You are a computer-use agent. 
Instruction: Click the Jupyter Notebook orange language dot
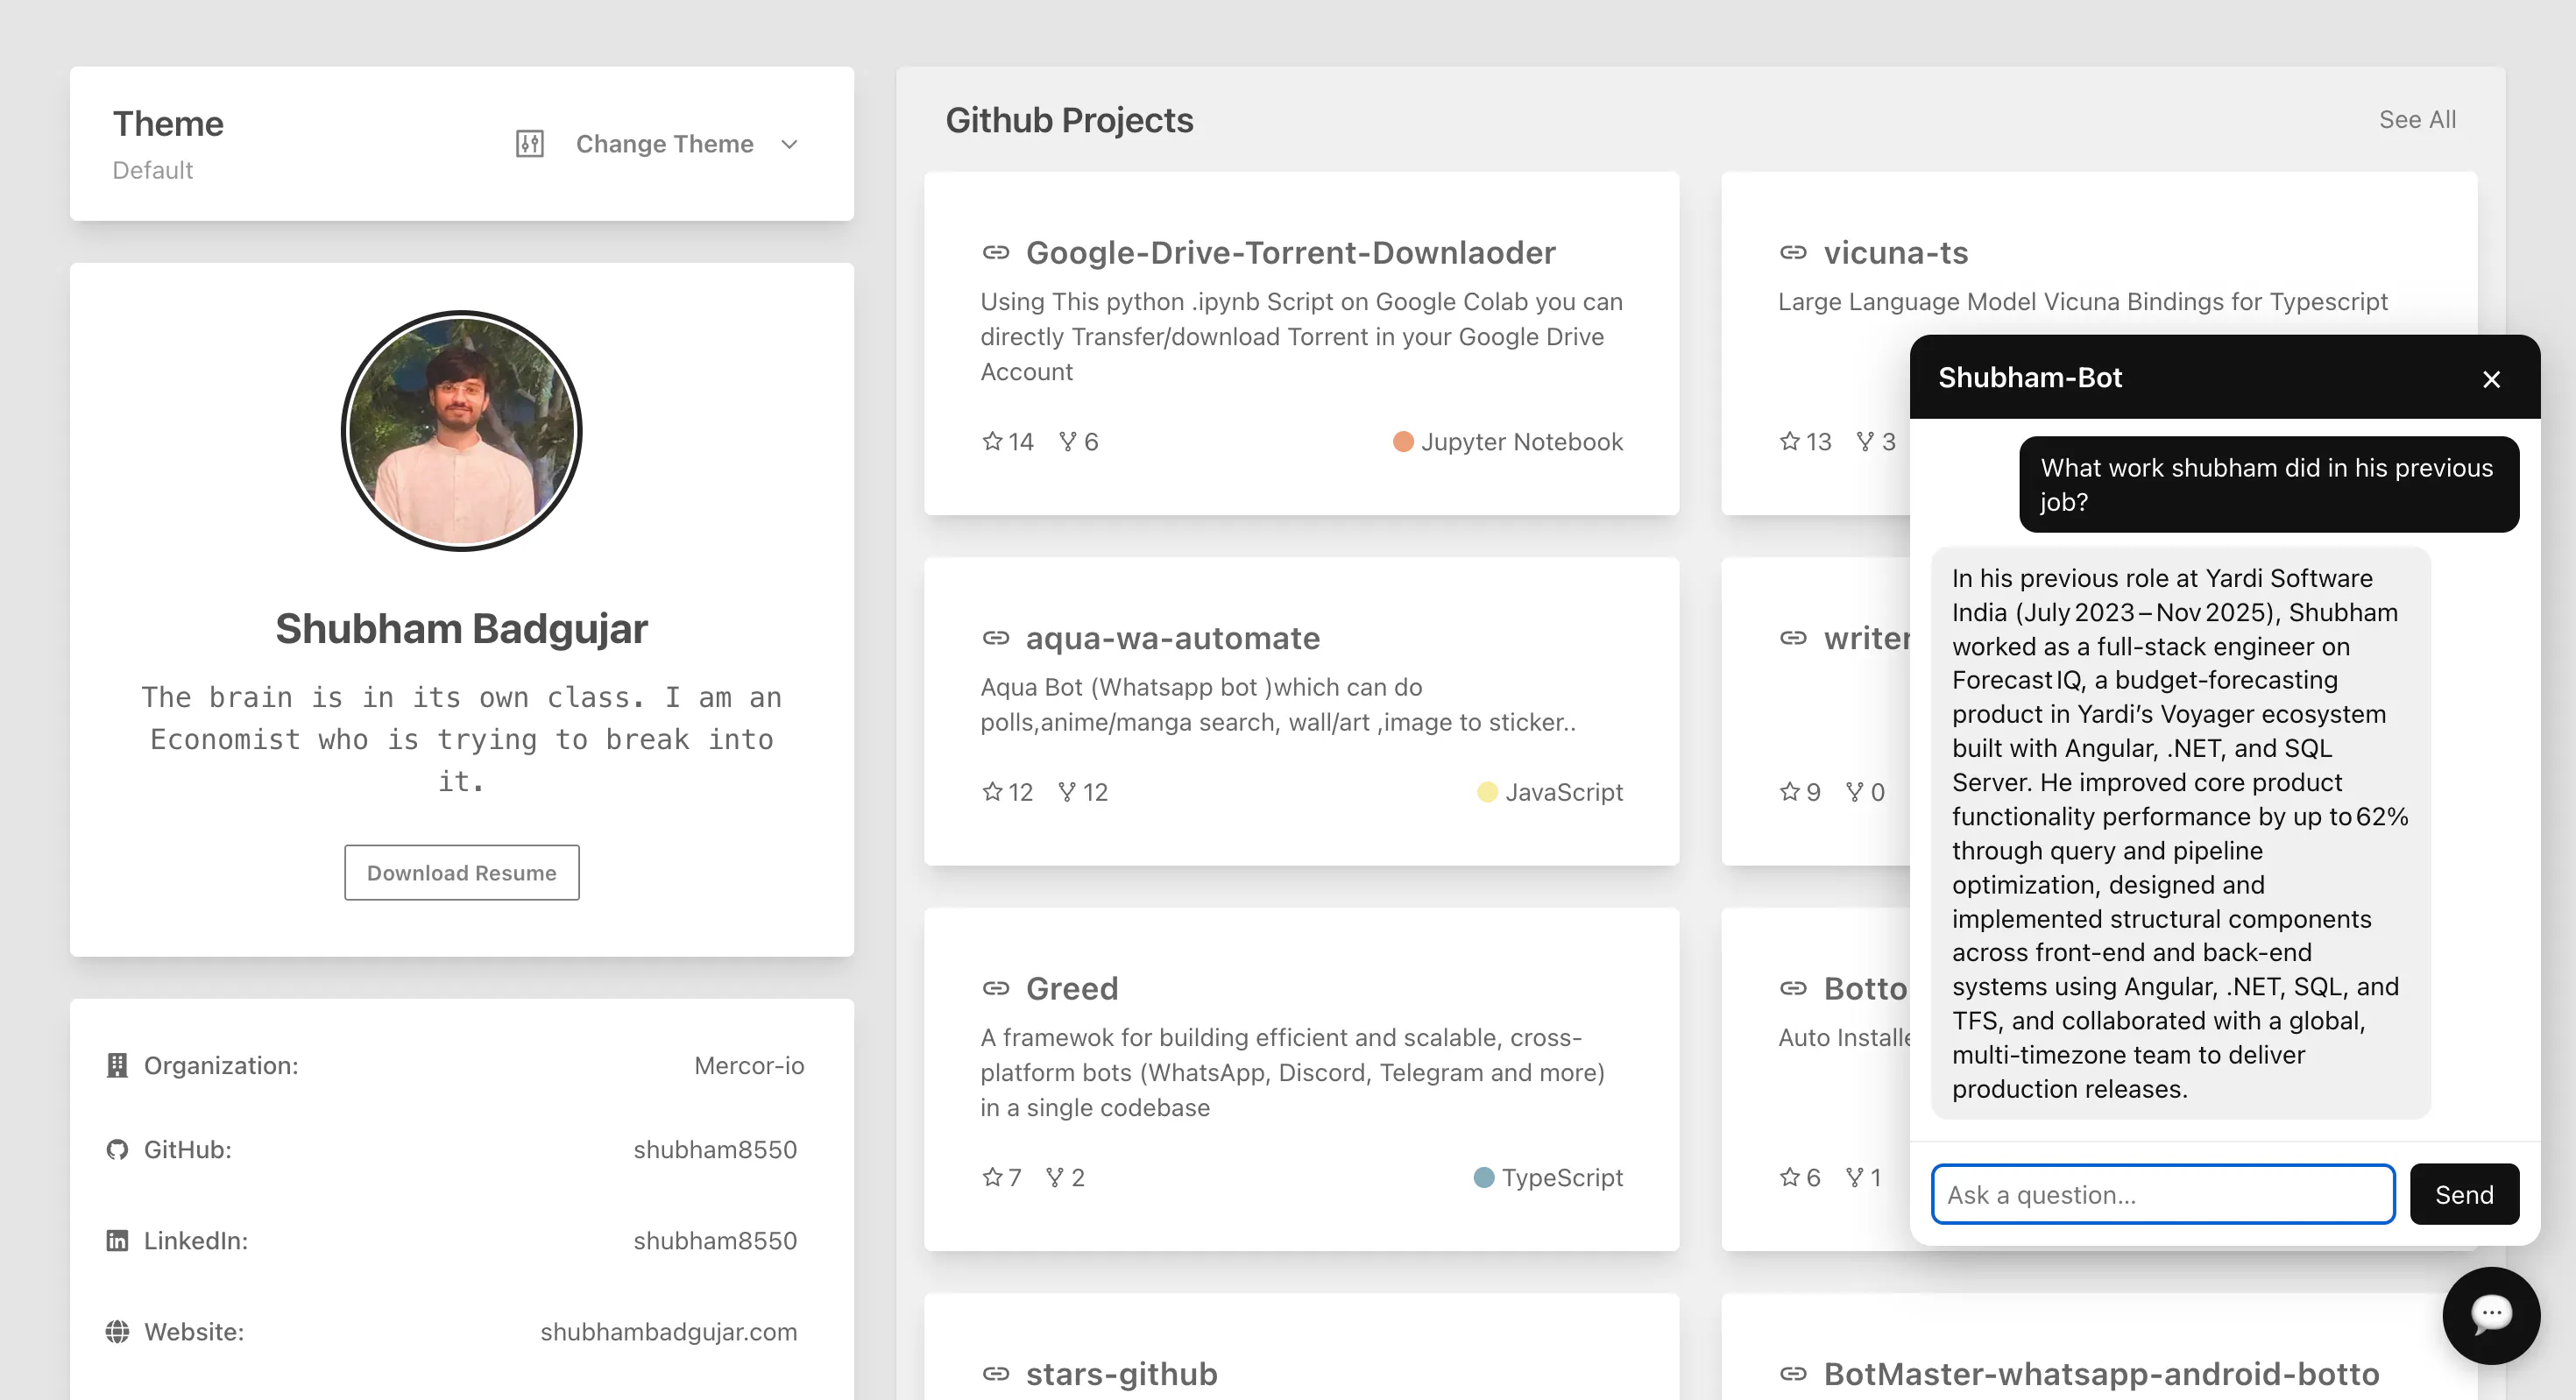tap(1403, 441)
